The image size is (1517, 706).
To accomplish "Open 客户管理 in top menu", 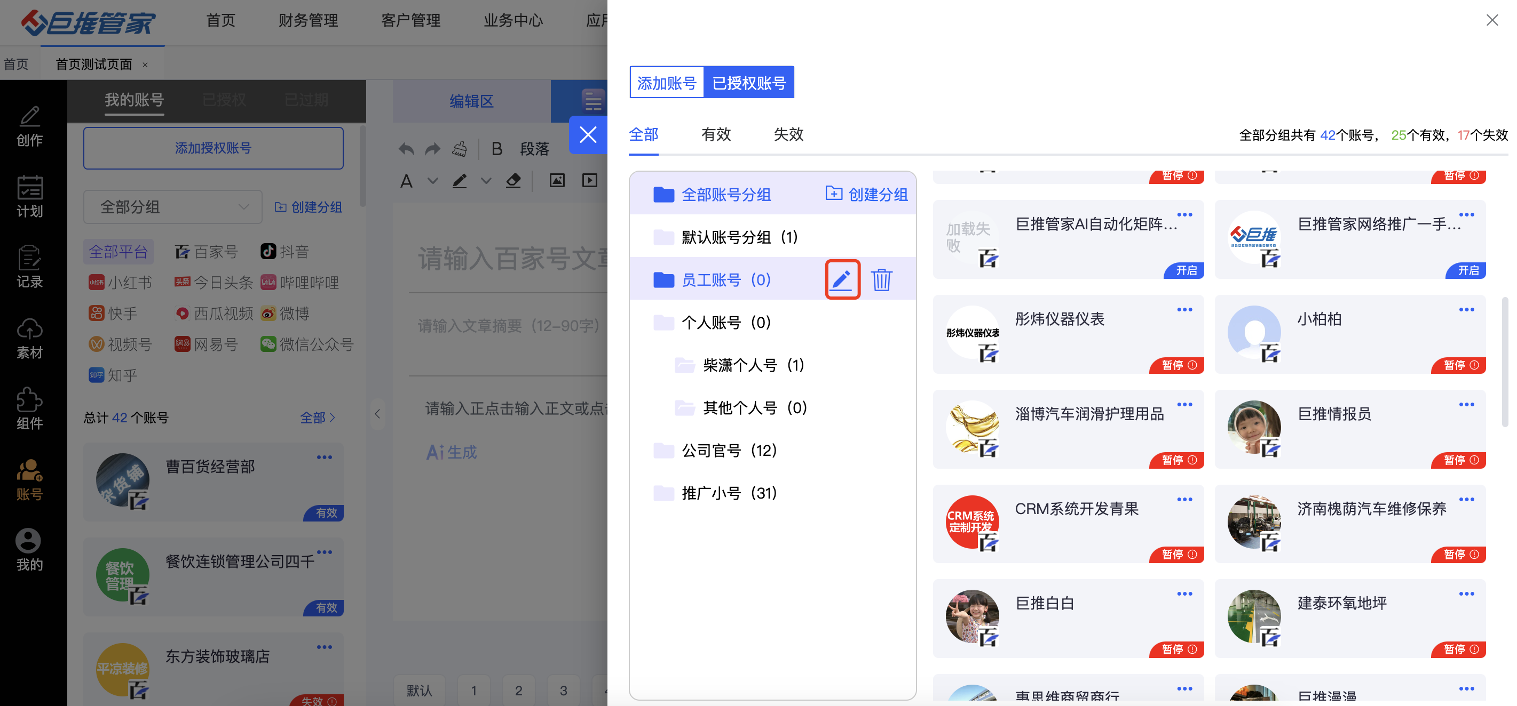I will pyautogui.click(x=411, y=21).
